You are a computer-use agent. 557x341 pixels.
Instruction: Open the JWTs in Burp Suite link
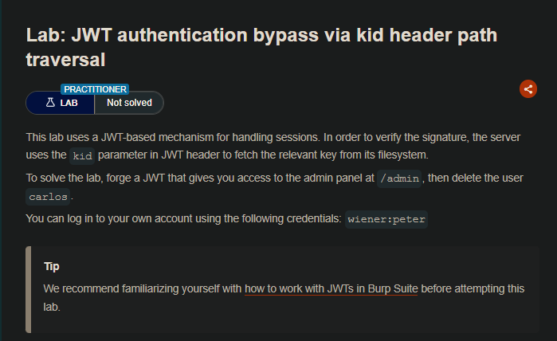point(331,288)
